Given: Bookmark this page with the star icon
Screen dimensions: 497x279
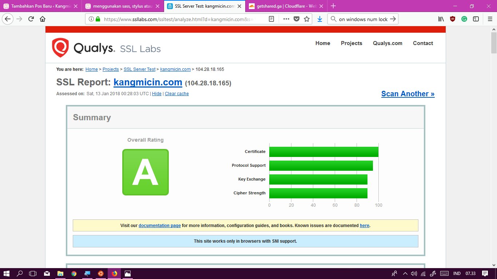Looking at the screenshot, I should pyautogui.click(x=307, y=19).
